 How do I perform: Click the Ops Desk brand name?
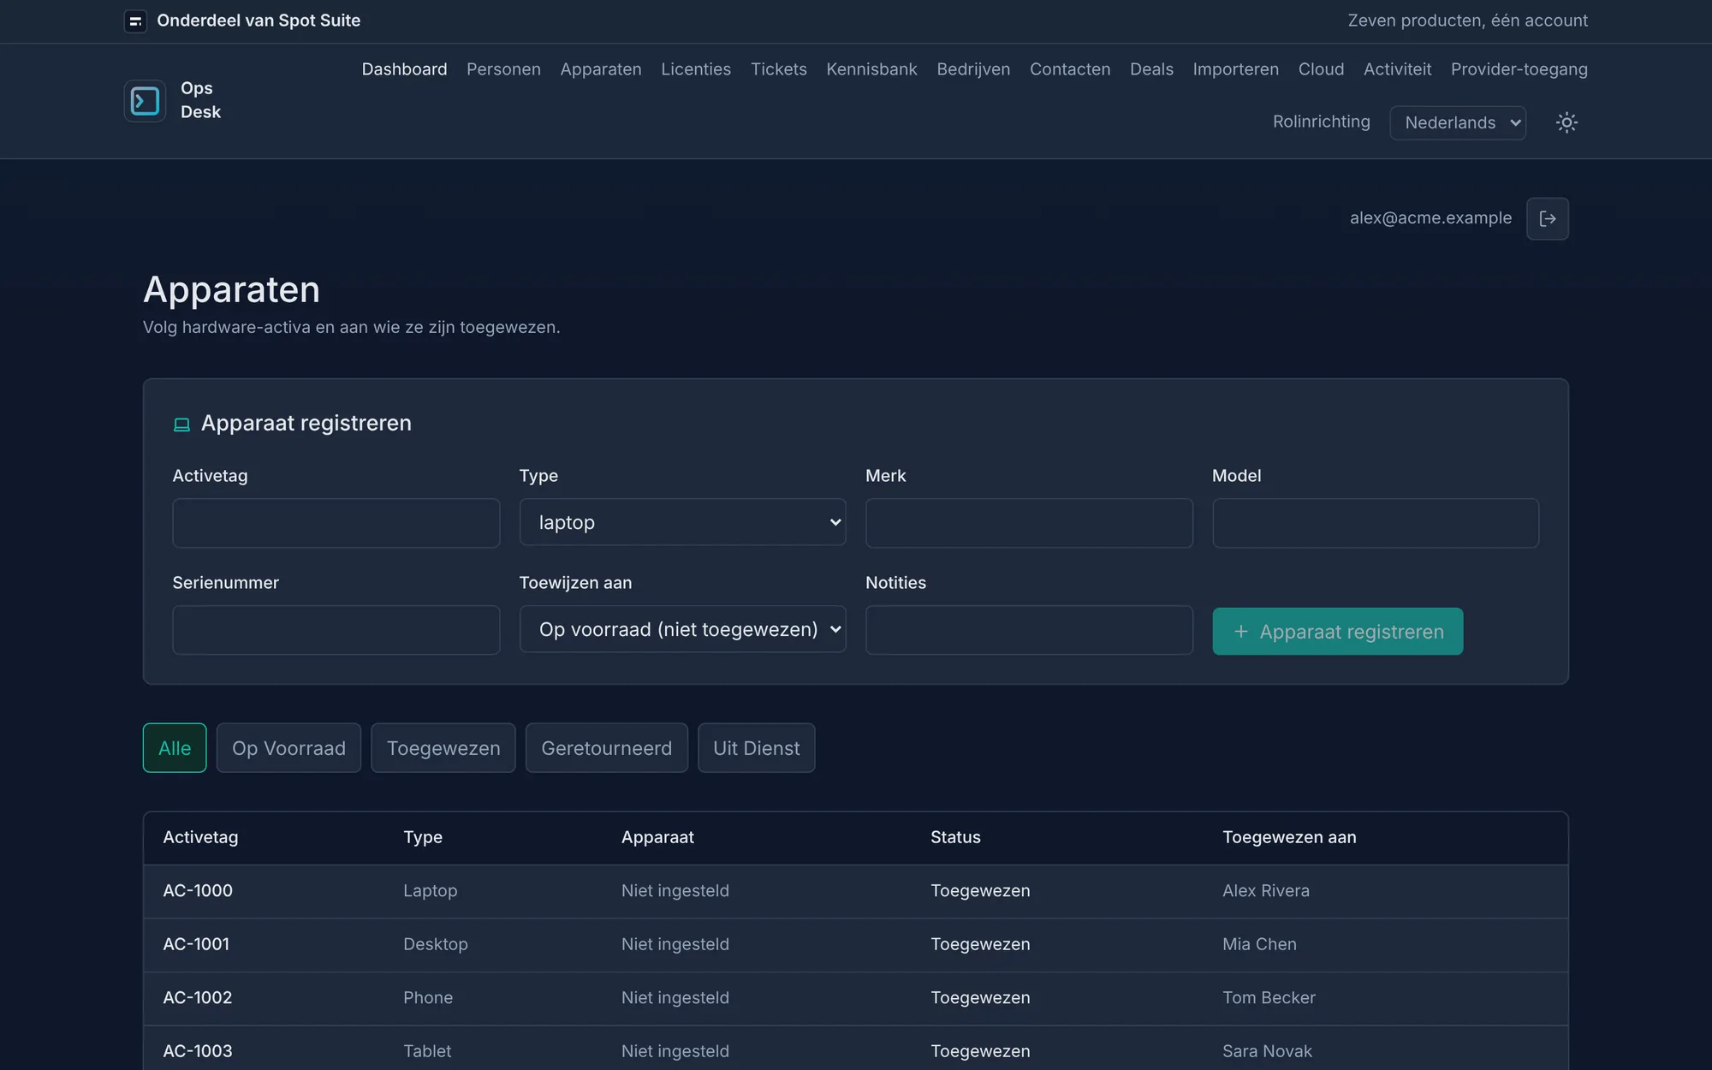tap(200, 100)
